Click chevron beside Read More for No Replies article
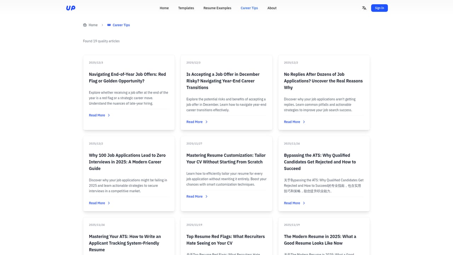 coord(304,122)
